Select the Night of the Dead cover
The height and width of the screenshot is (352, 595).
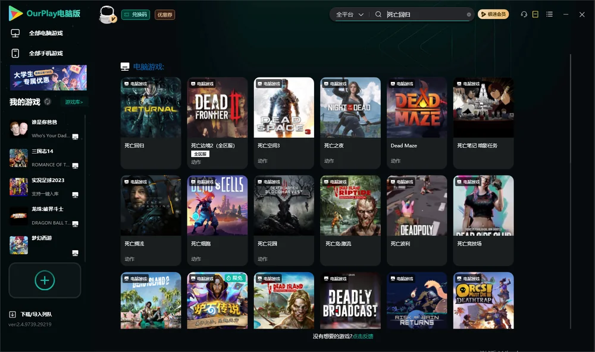click(x=350, y=108)
